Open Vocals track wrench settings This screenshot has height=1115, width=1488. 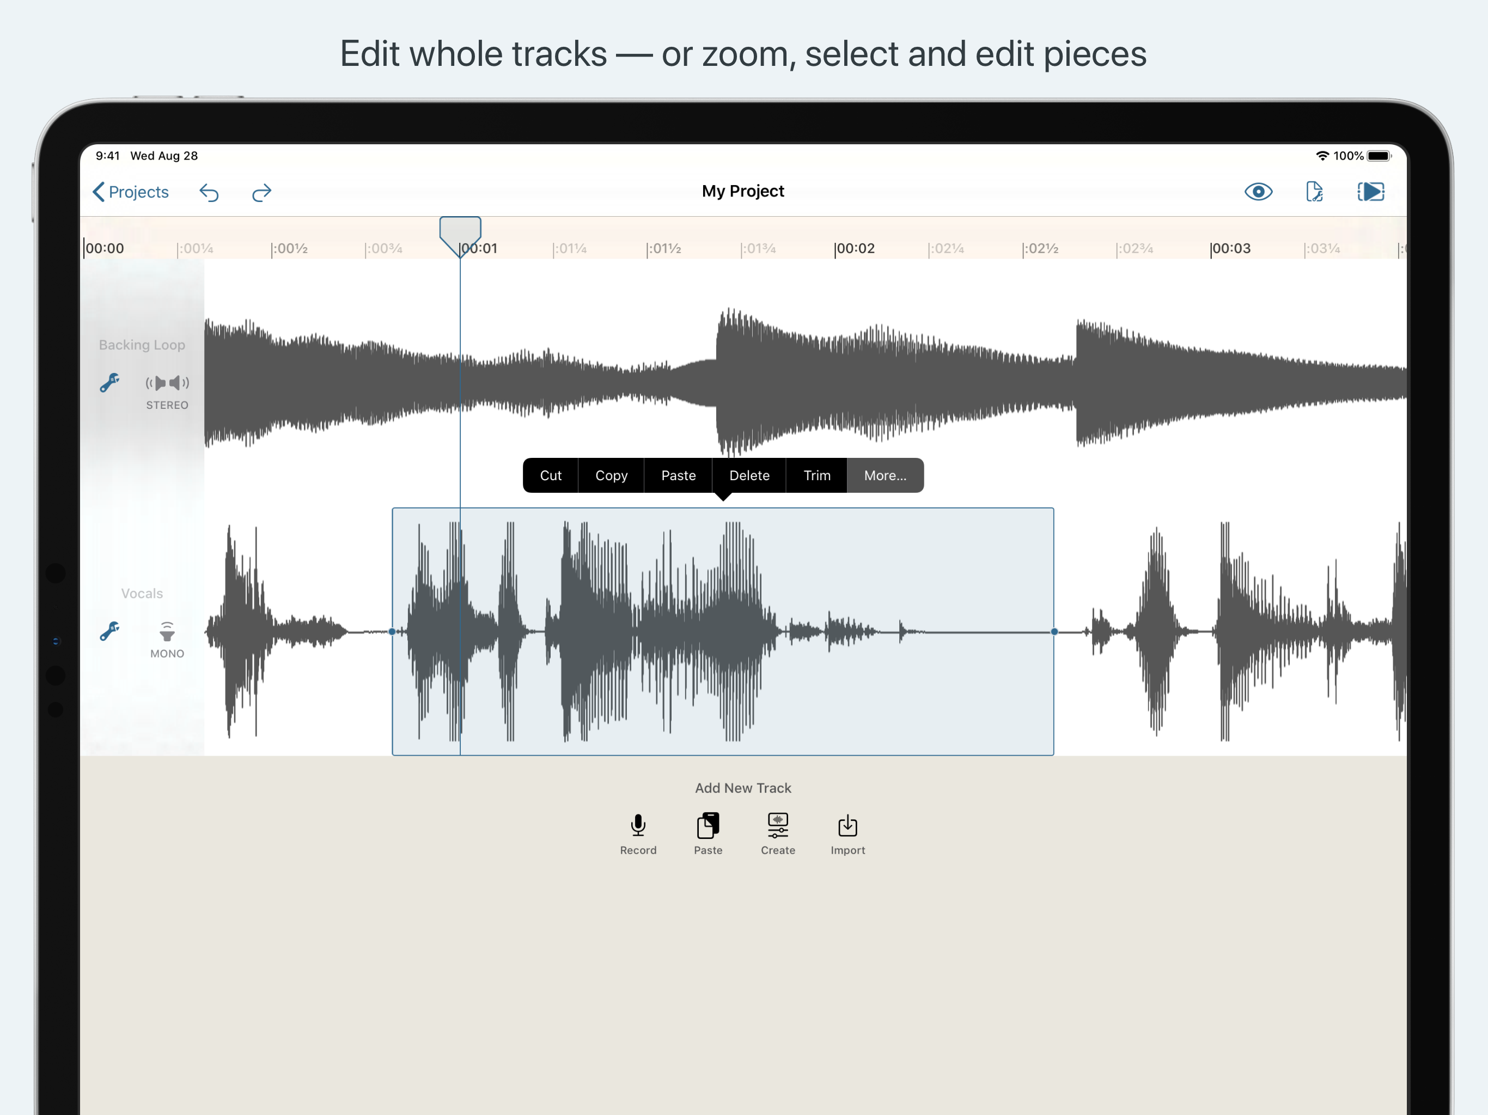pyautogui.click(x=109, y=631)
